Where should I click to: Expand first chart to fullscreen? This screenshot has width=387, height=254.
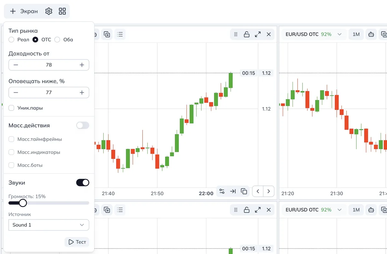click(258, 34)
